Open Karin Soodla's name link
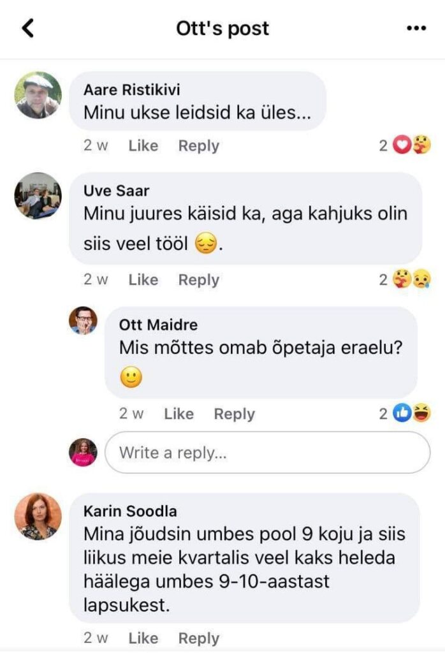Image resolution: width=445 pixels, height=653 pixels. pyautogui.click(x=130, y=511)
